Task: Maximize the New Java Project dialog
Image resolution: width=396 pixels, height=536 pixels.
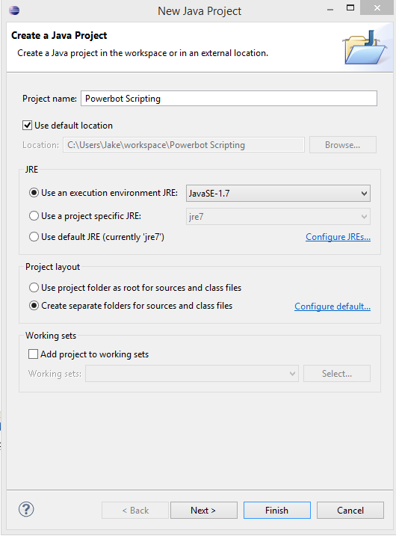Action: click(350, 8)
